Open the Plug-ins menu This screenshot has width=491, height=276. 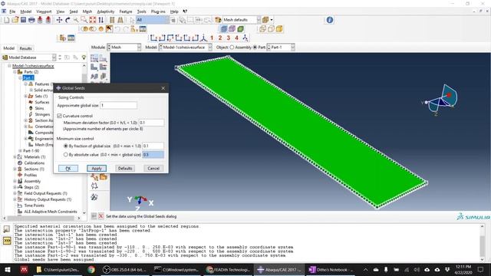(x=158, y=11)
